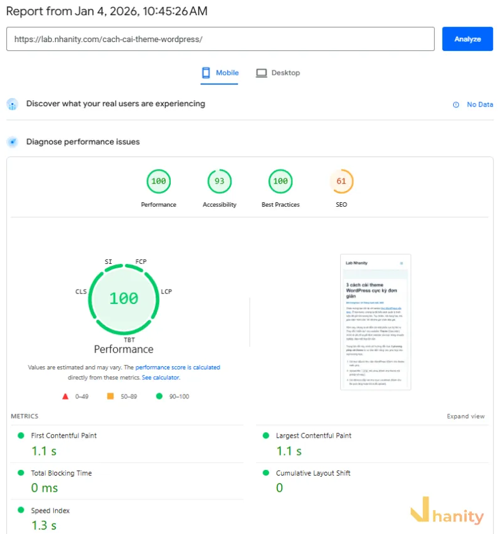Image resolution: width=502 pixels, height=534 pixels.
Task: Switch to the Mobile tab
Action: (x=220, y=73)
